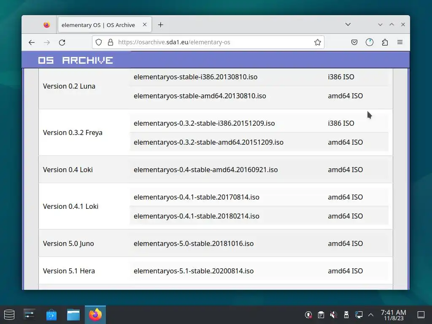Download elementaryos-0.4-stable-amd64.20160921.iso
Screen dimensions: 432x324
pos(205,170)
